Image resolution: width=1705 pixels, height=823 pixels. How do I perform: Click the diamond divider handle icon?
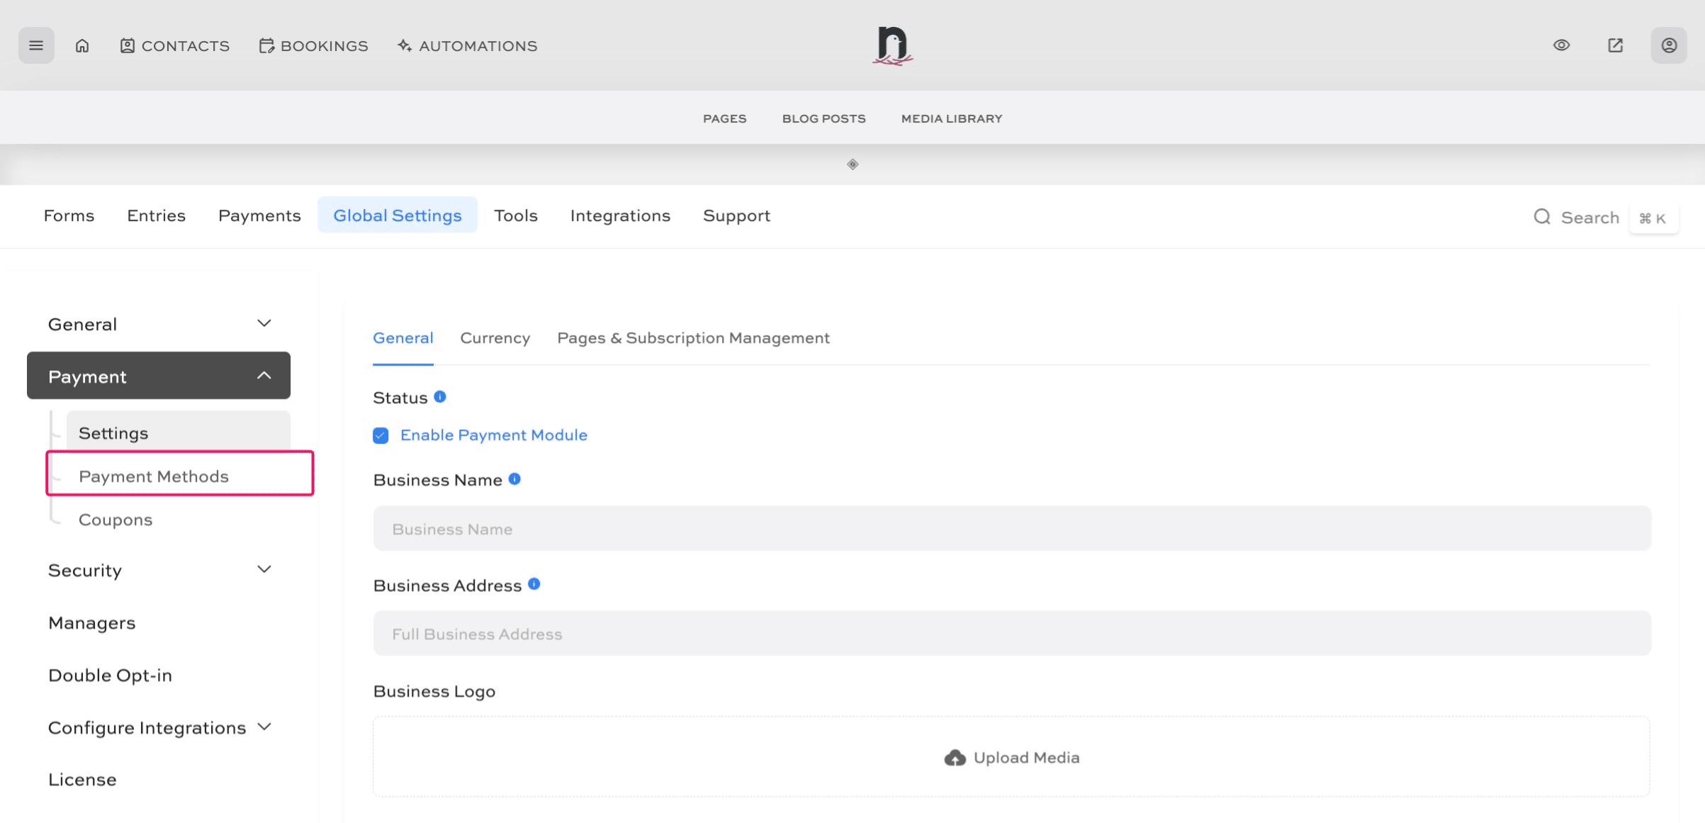pos(852,164)
